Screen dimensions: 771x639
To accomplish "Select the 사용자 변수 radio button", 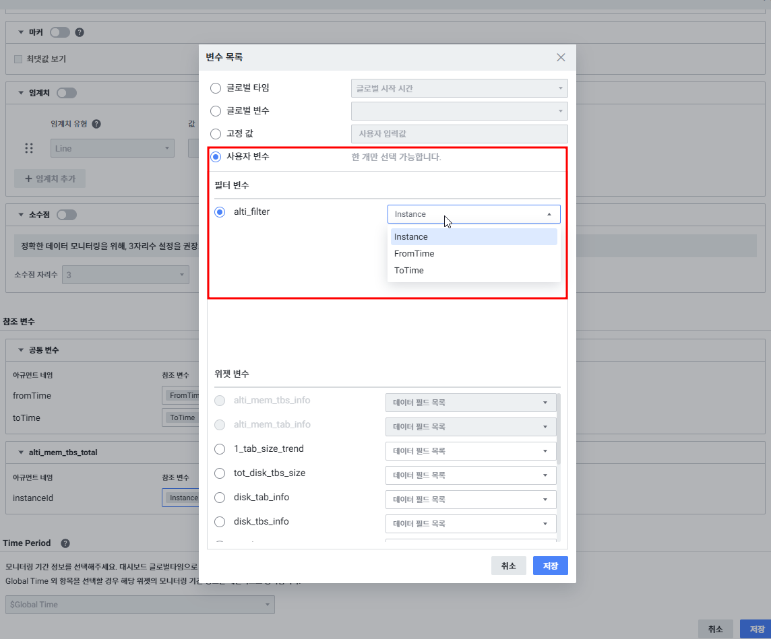I will 216,157.
